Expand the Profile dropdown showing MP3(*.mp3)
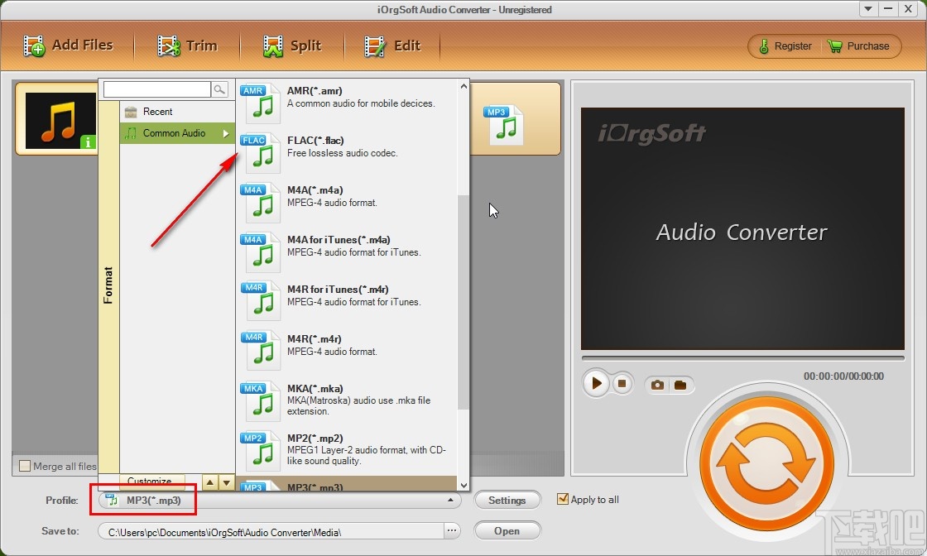 tap(451, 500)
